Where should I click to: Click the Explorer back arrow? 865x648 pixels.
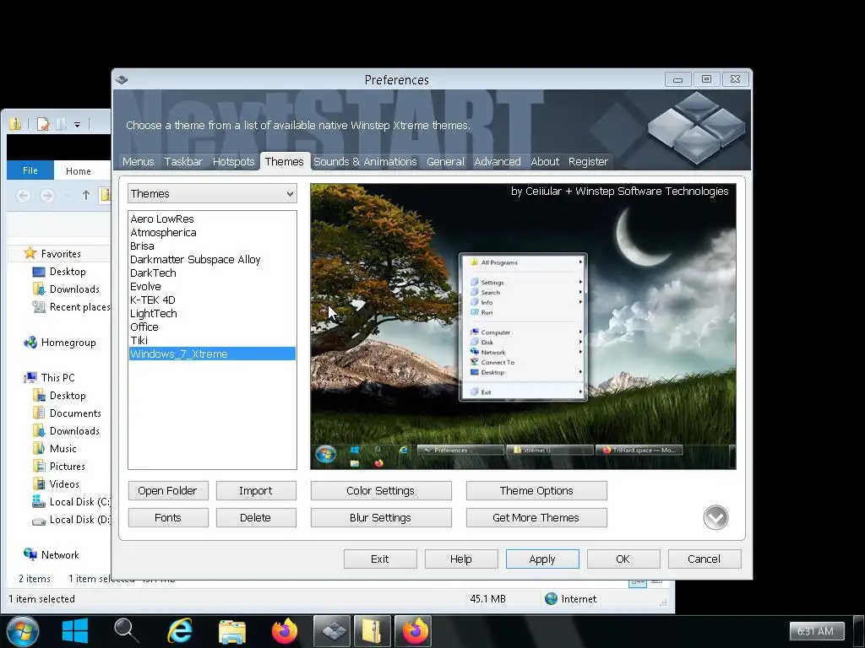pos(23,195)
